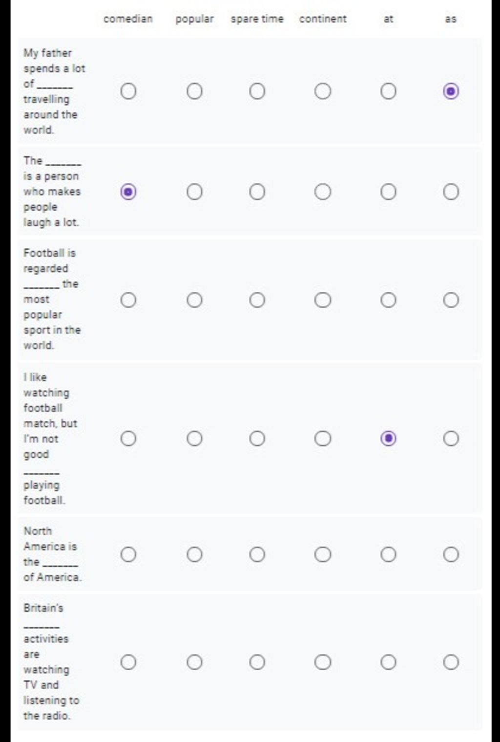
Task: Choose 'popular' for 'Football is regarded' row
Action: [x=194, y=300]
